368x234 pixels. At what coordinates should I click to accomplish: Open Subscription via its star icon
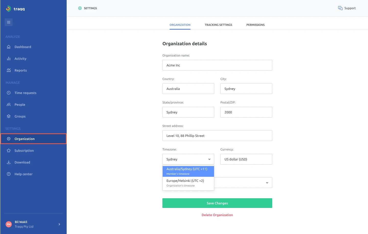point(9,150)
